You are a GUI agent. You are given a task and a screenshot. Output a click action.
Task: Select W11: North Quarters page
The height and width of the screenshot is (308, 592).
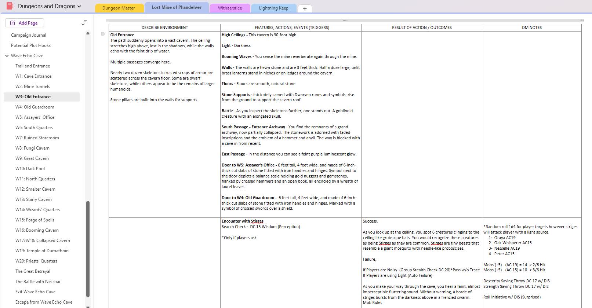pos(35,179)
